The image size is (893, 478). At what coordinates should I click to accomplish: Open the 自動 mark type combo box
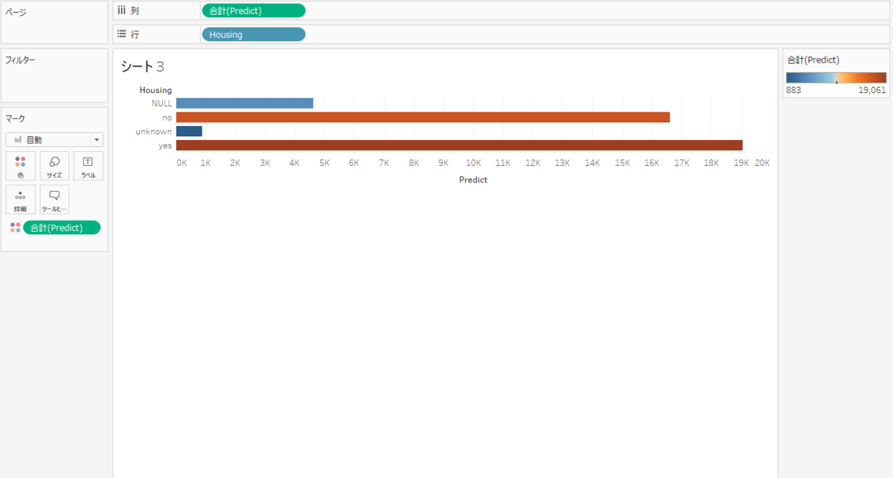pos(54,140)
